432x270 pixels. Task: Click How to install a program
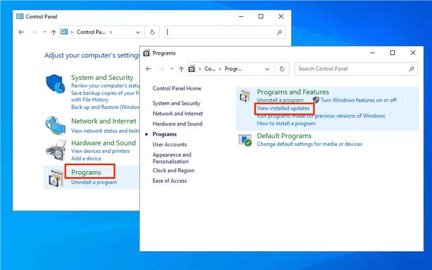pos(286,124)
